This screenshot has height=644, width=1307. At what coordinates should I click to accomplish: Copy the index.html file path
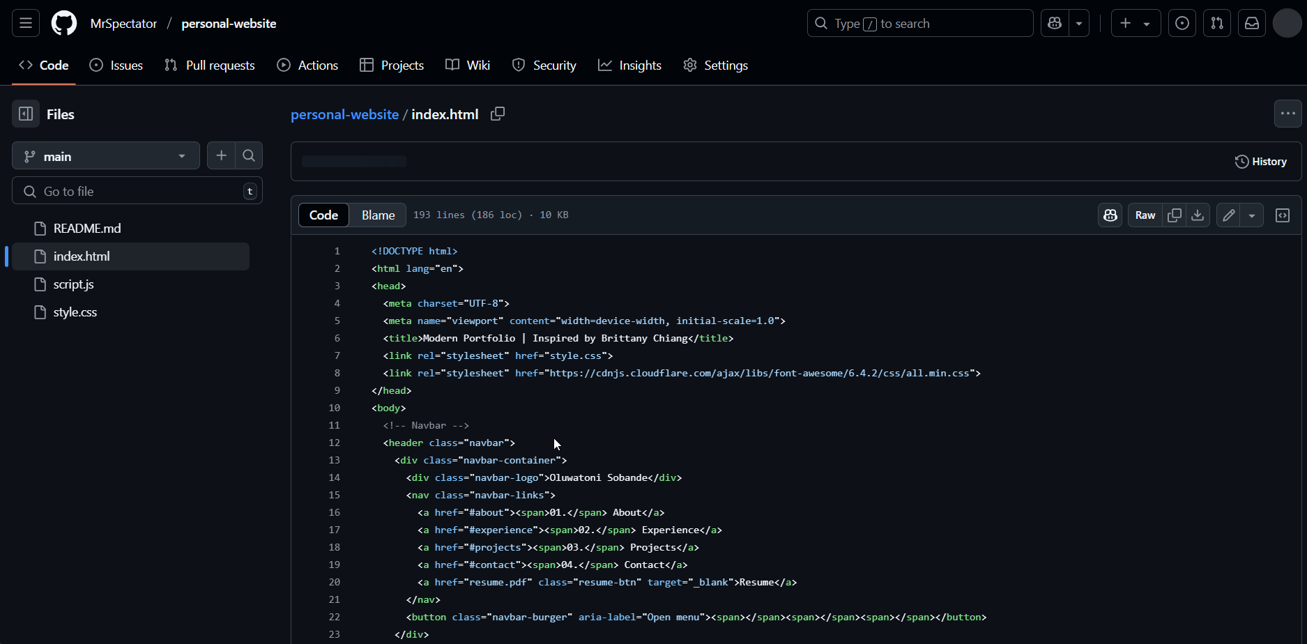coord(498,114)
